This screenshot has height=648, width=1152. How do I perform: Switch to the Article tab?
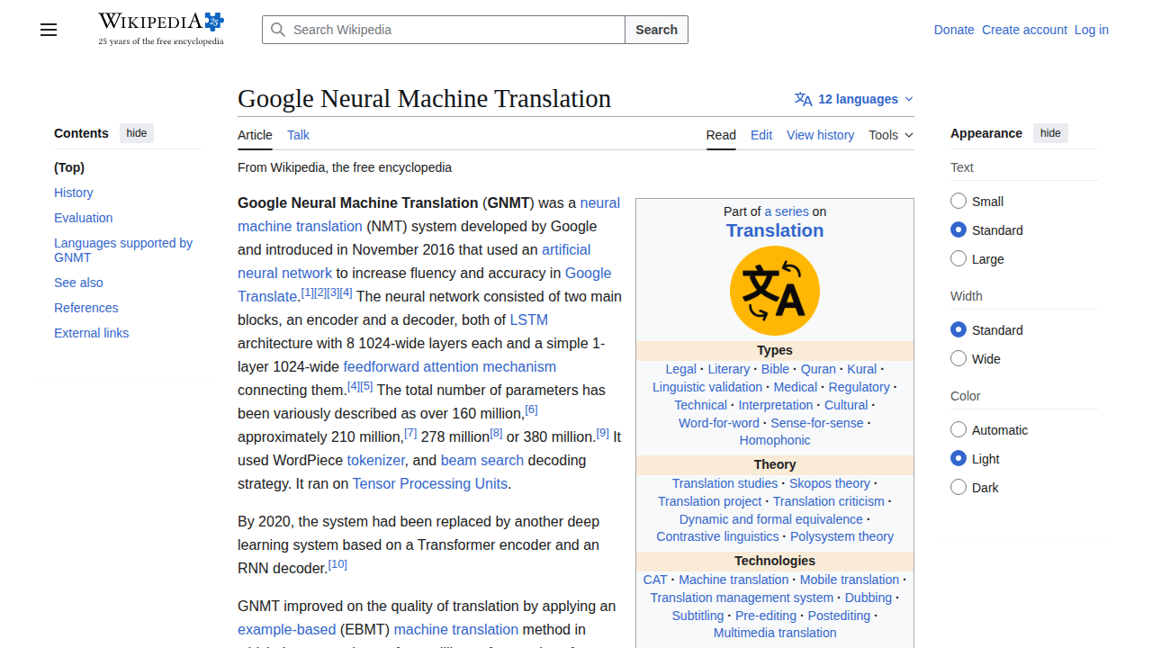(255, 135)
